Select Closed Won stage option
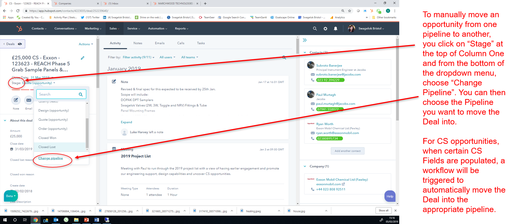 [60, 138]
